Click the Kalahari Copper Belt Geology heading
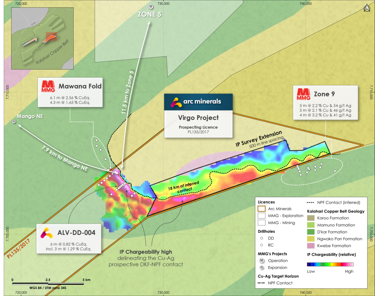 (x=336, y=211)
